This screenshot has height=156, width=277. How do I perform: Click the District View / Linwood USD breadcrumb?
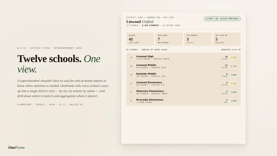tap(150, 18)
